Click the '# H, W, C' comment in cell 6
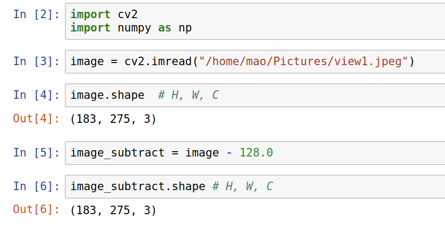445x227 pixels. pos(243,186)
